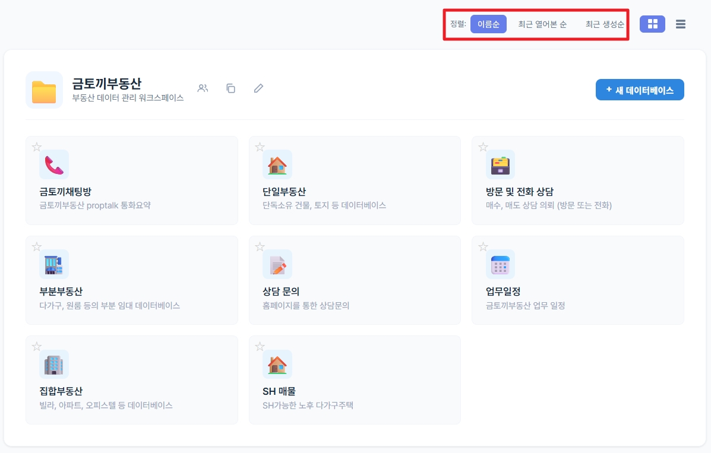Sort by 최근 생성순
This screenshot has width=711, height=453.
click(605, 24)
